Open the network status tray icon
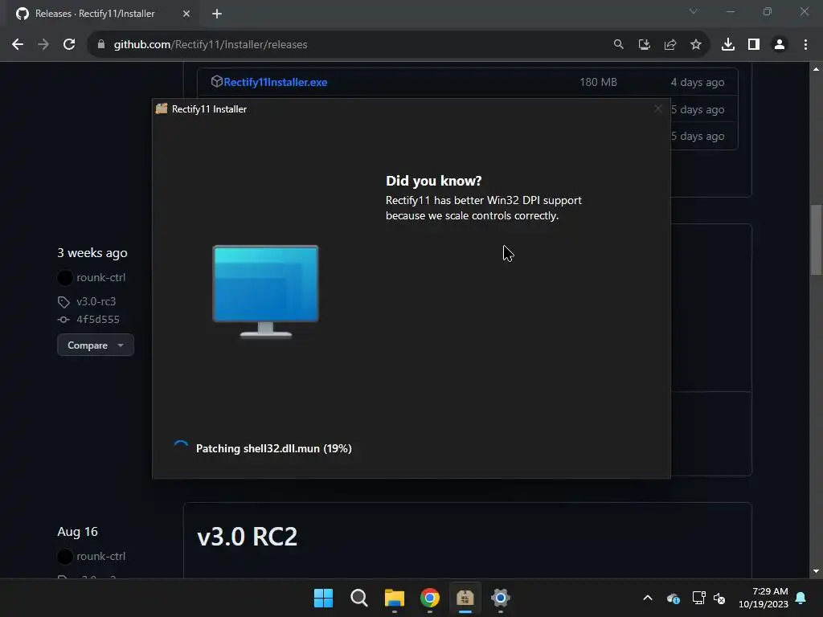The image size is (823, 617). [x=698, y=598]
